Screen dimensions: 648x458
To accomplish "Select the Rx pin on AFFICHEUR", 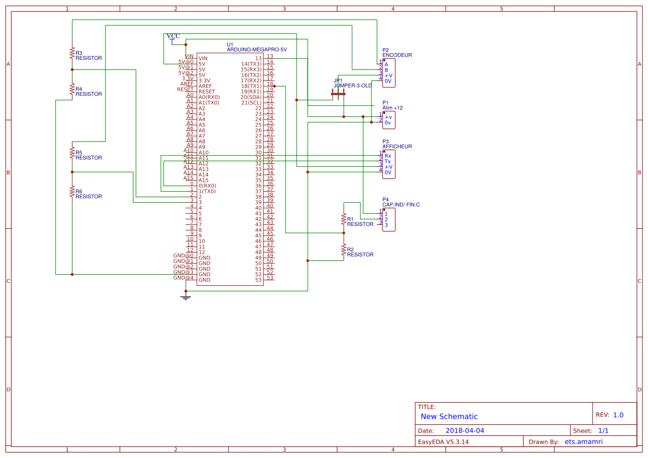I will coord(387,156).
